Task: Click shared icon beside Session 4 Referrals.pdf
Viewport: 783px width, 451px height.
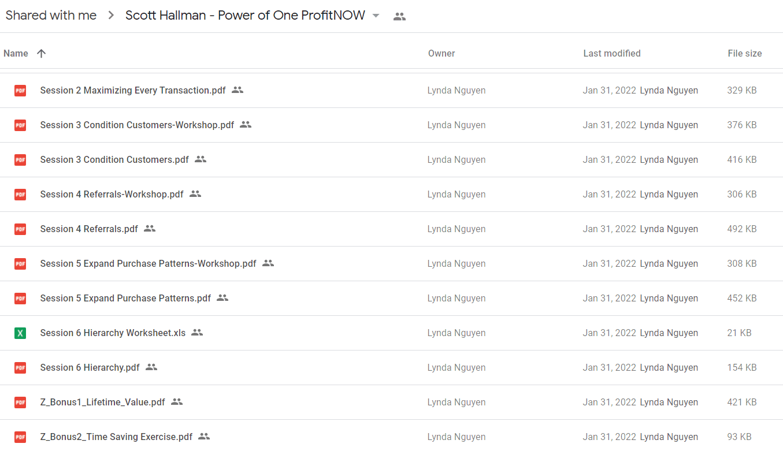Action: point(150,229)
